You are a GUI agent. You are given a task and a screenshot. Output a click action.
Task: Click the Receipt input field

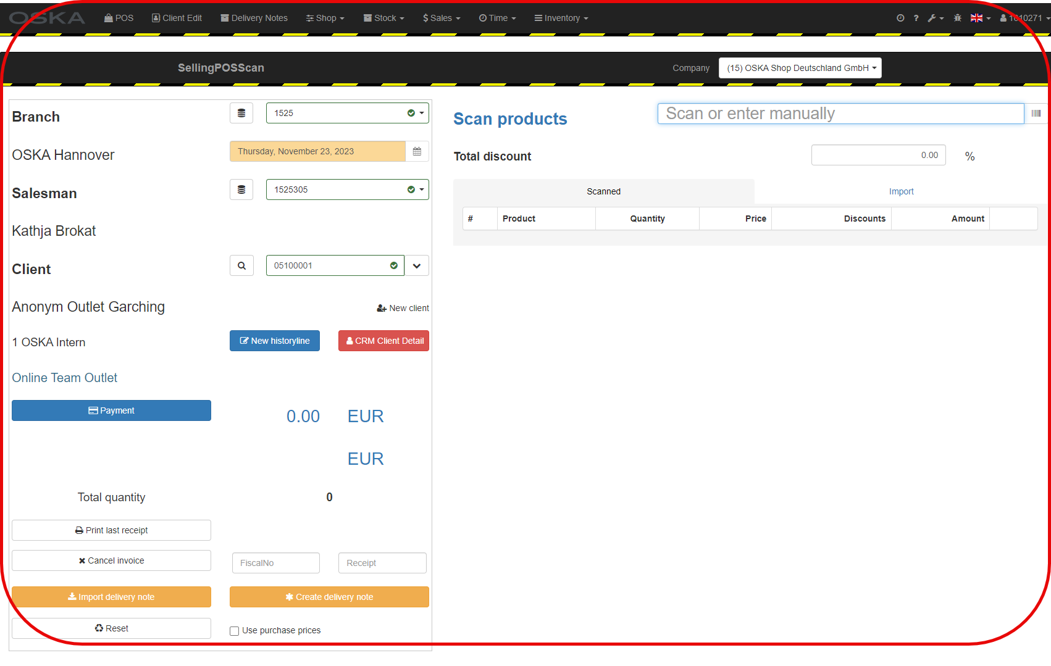pyautogui.click(x=382, y=563)
